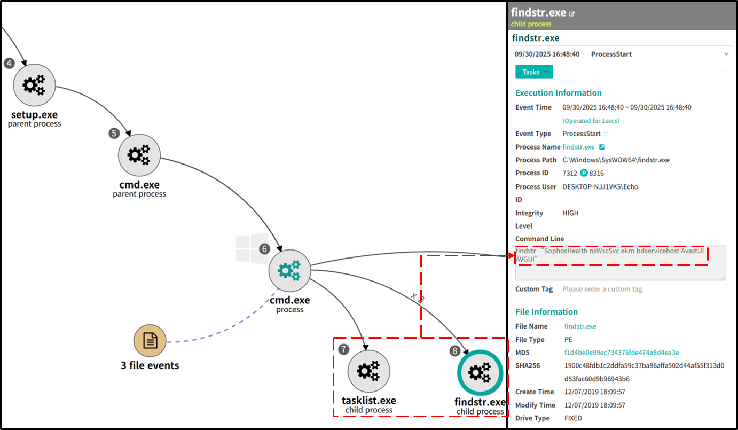Select the teal cmd.exe process node
738x430 pixels.
coord(289,271)
